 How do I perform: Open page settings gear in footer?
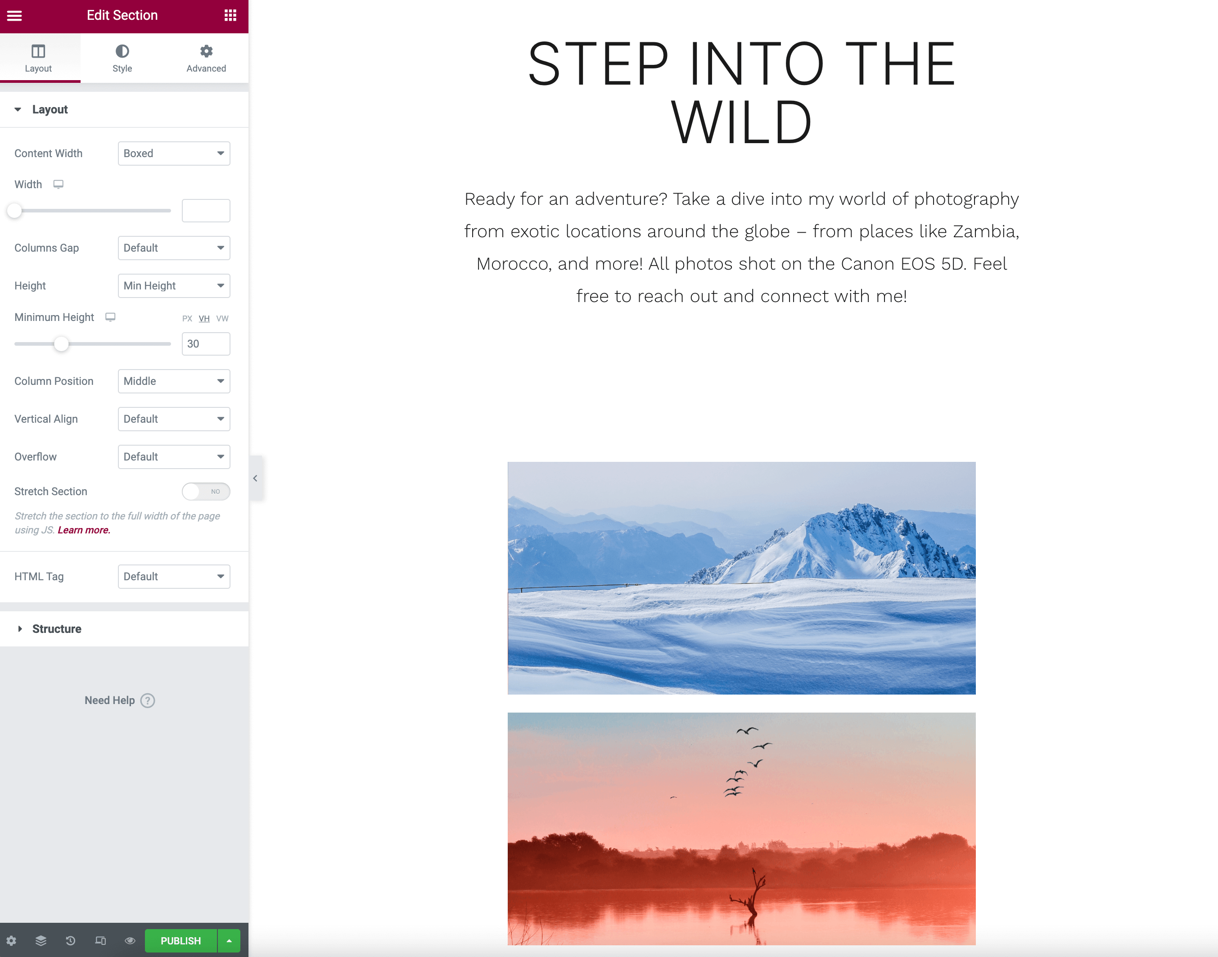point(11,940)
